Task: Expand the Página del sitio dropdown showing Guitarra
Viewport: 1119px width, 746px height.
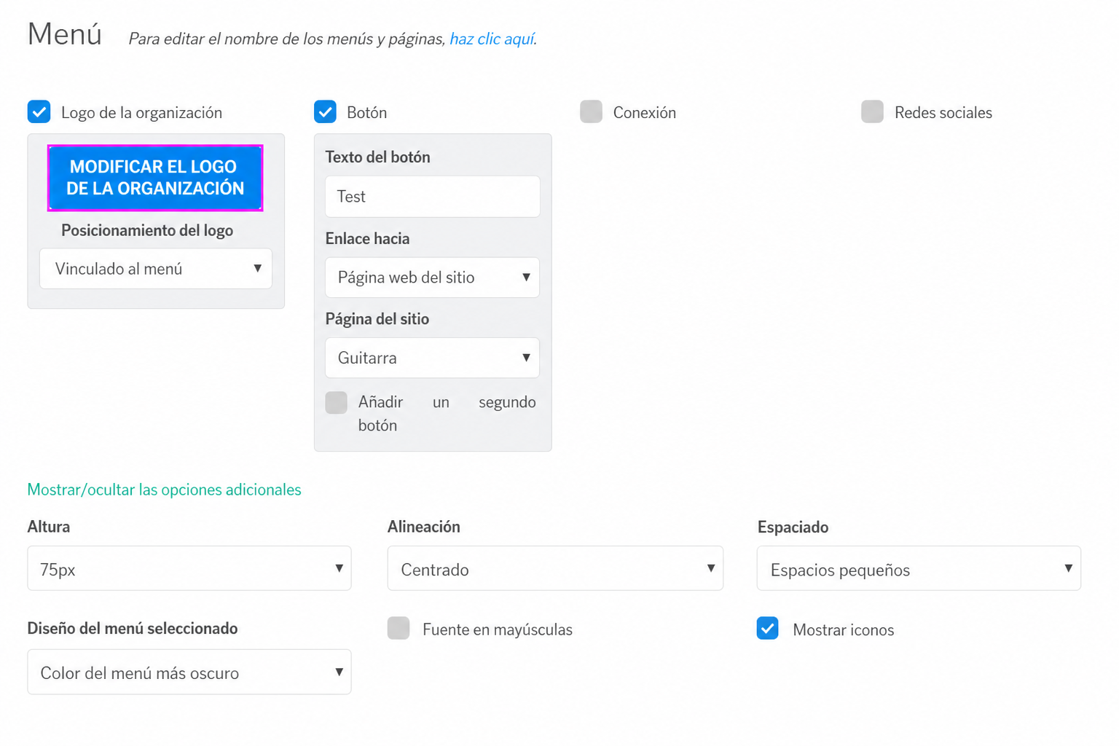Action: (x=433, y=358)
